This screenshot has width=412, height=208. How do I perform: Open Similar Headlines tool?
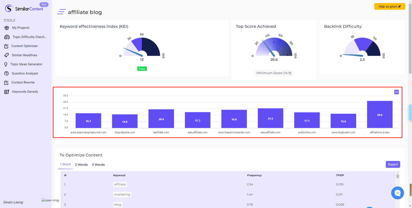coord(24,55)
